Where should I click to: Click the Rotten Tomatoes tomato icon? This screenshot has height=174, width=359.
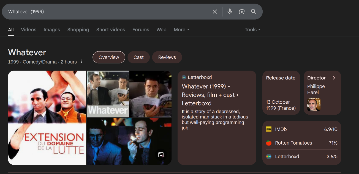point(269,143)
